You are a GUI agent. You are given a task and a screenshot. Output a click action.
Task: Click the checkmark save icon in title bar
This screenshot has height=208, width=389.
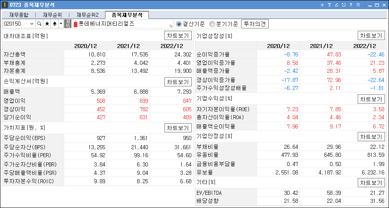(x=336, y=5)
